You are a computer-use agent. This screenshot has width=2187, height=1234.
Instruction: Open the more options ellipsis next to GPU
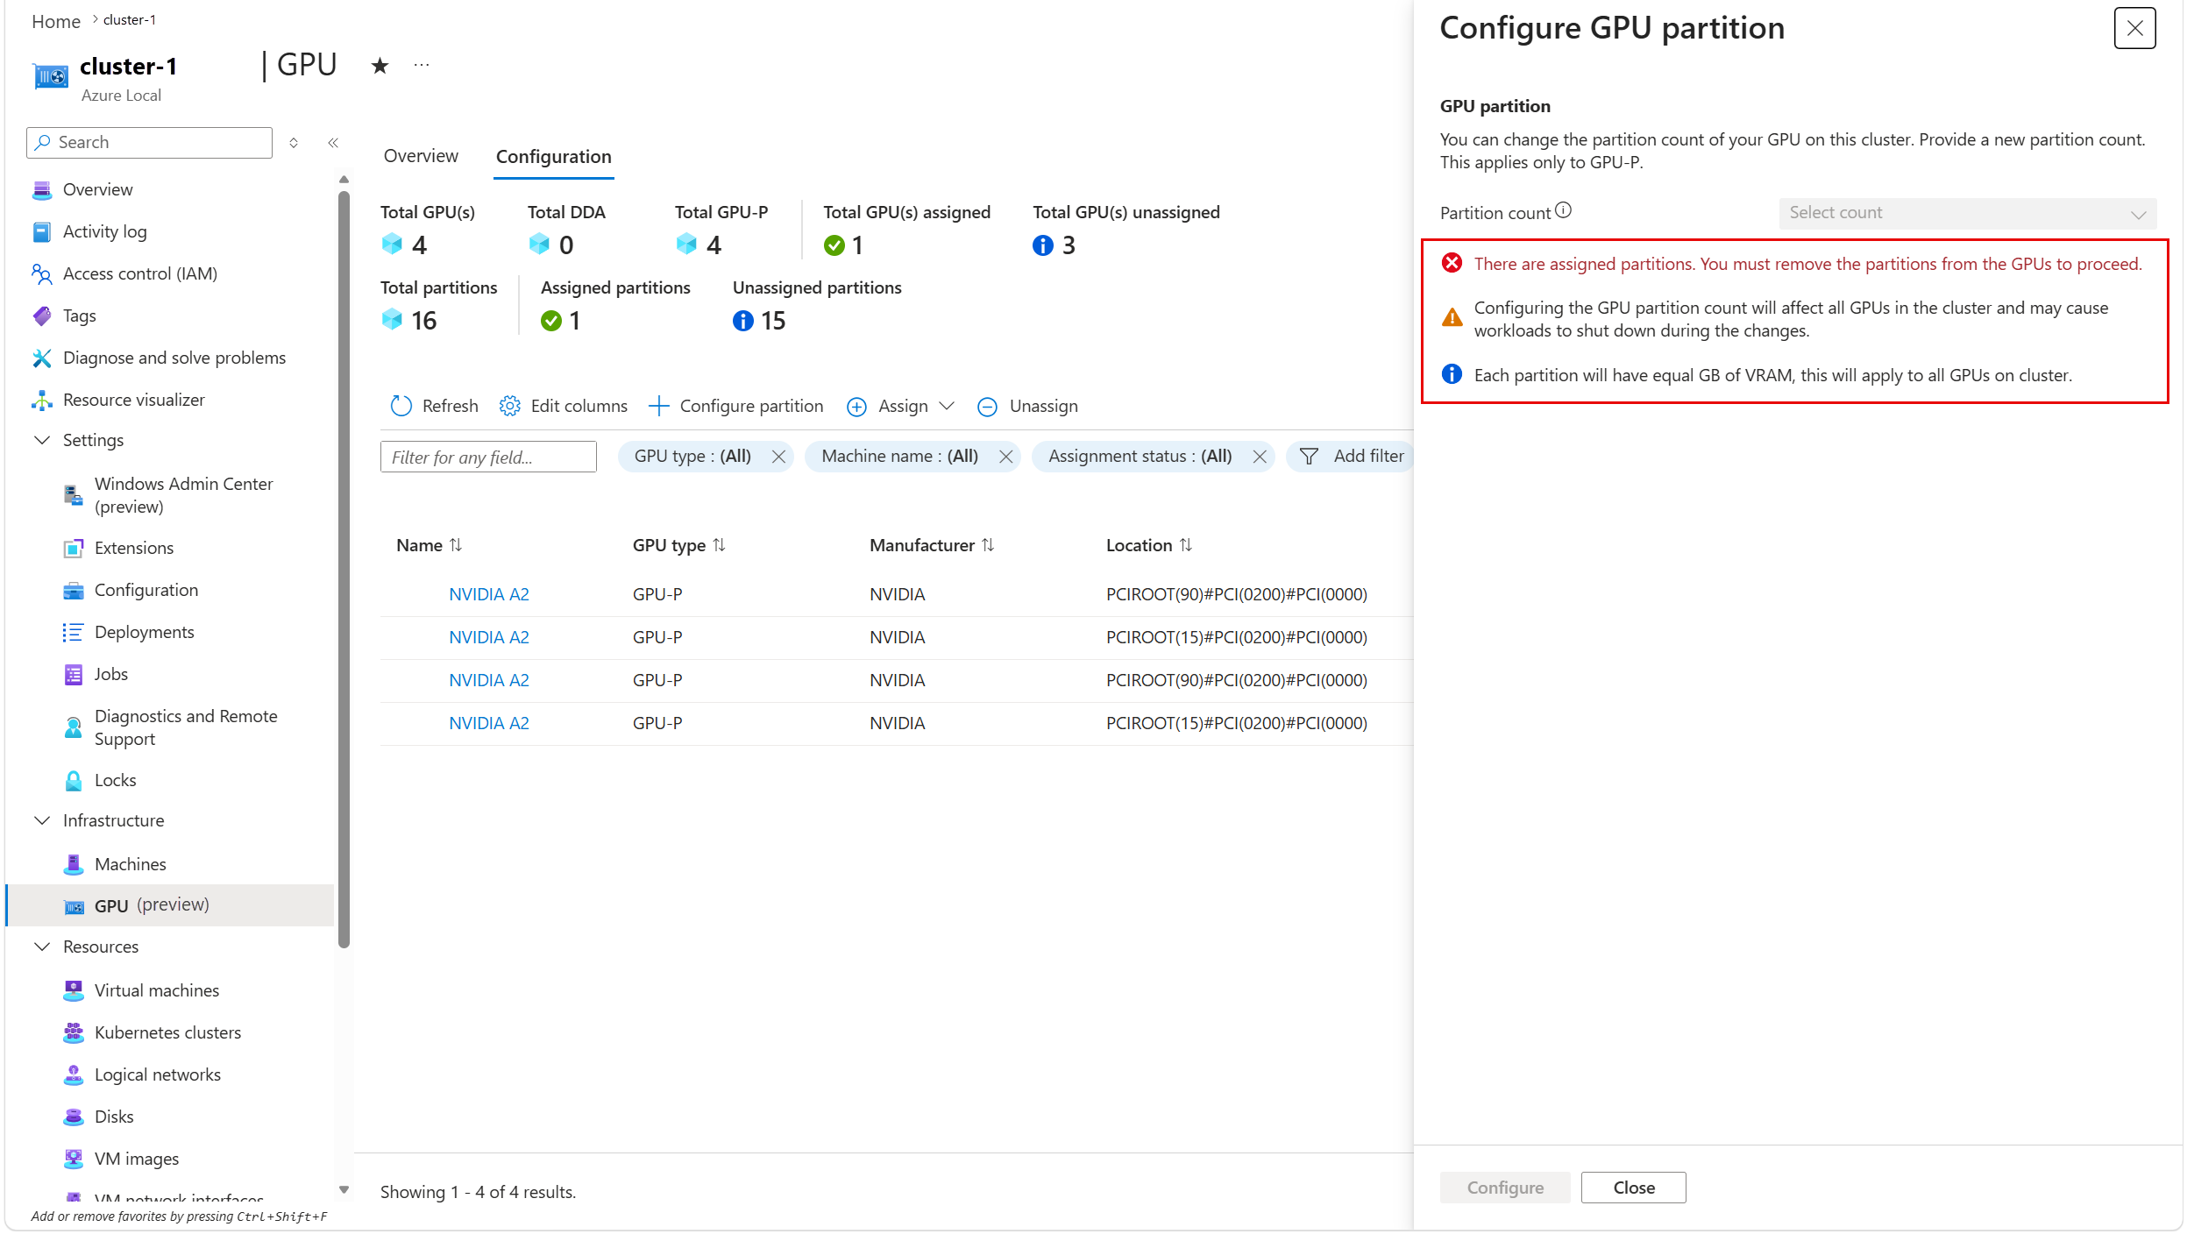click(x=422, y=65)
